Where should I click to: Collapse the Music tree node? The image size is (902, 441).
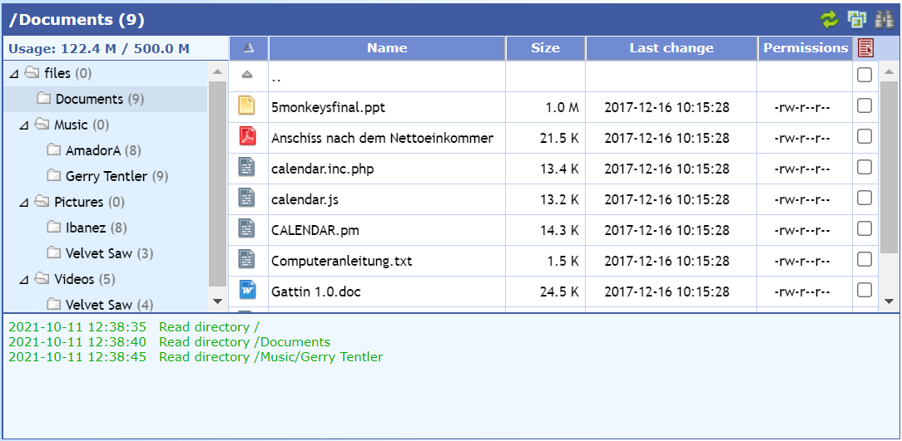(23, 125)
